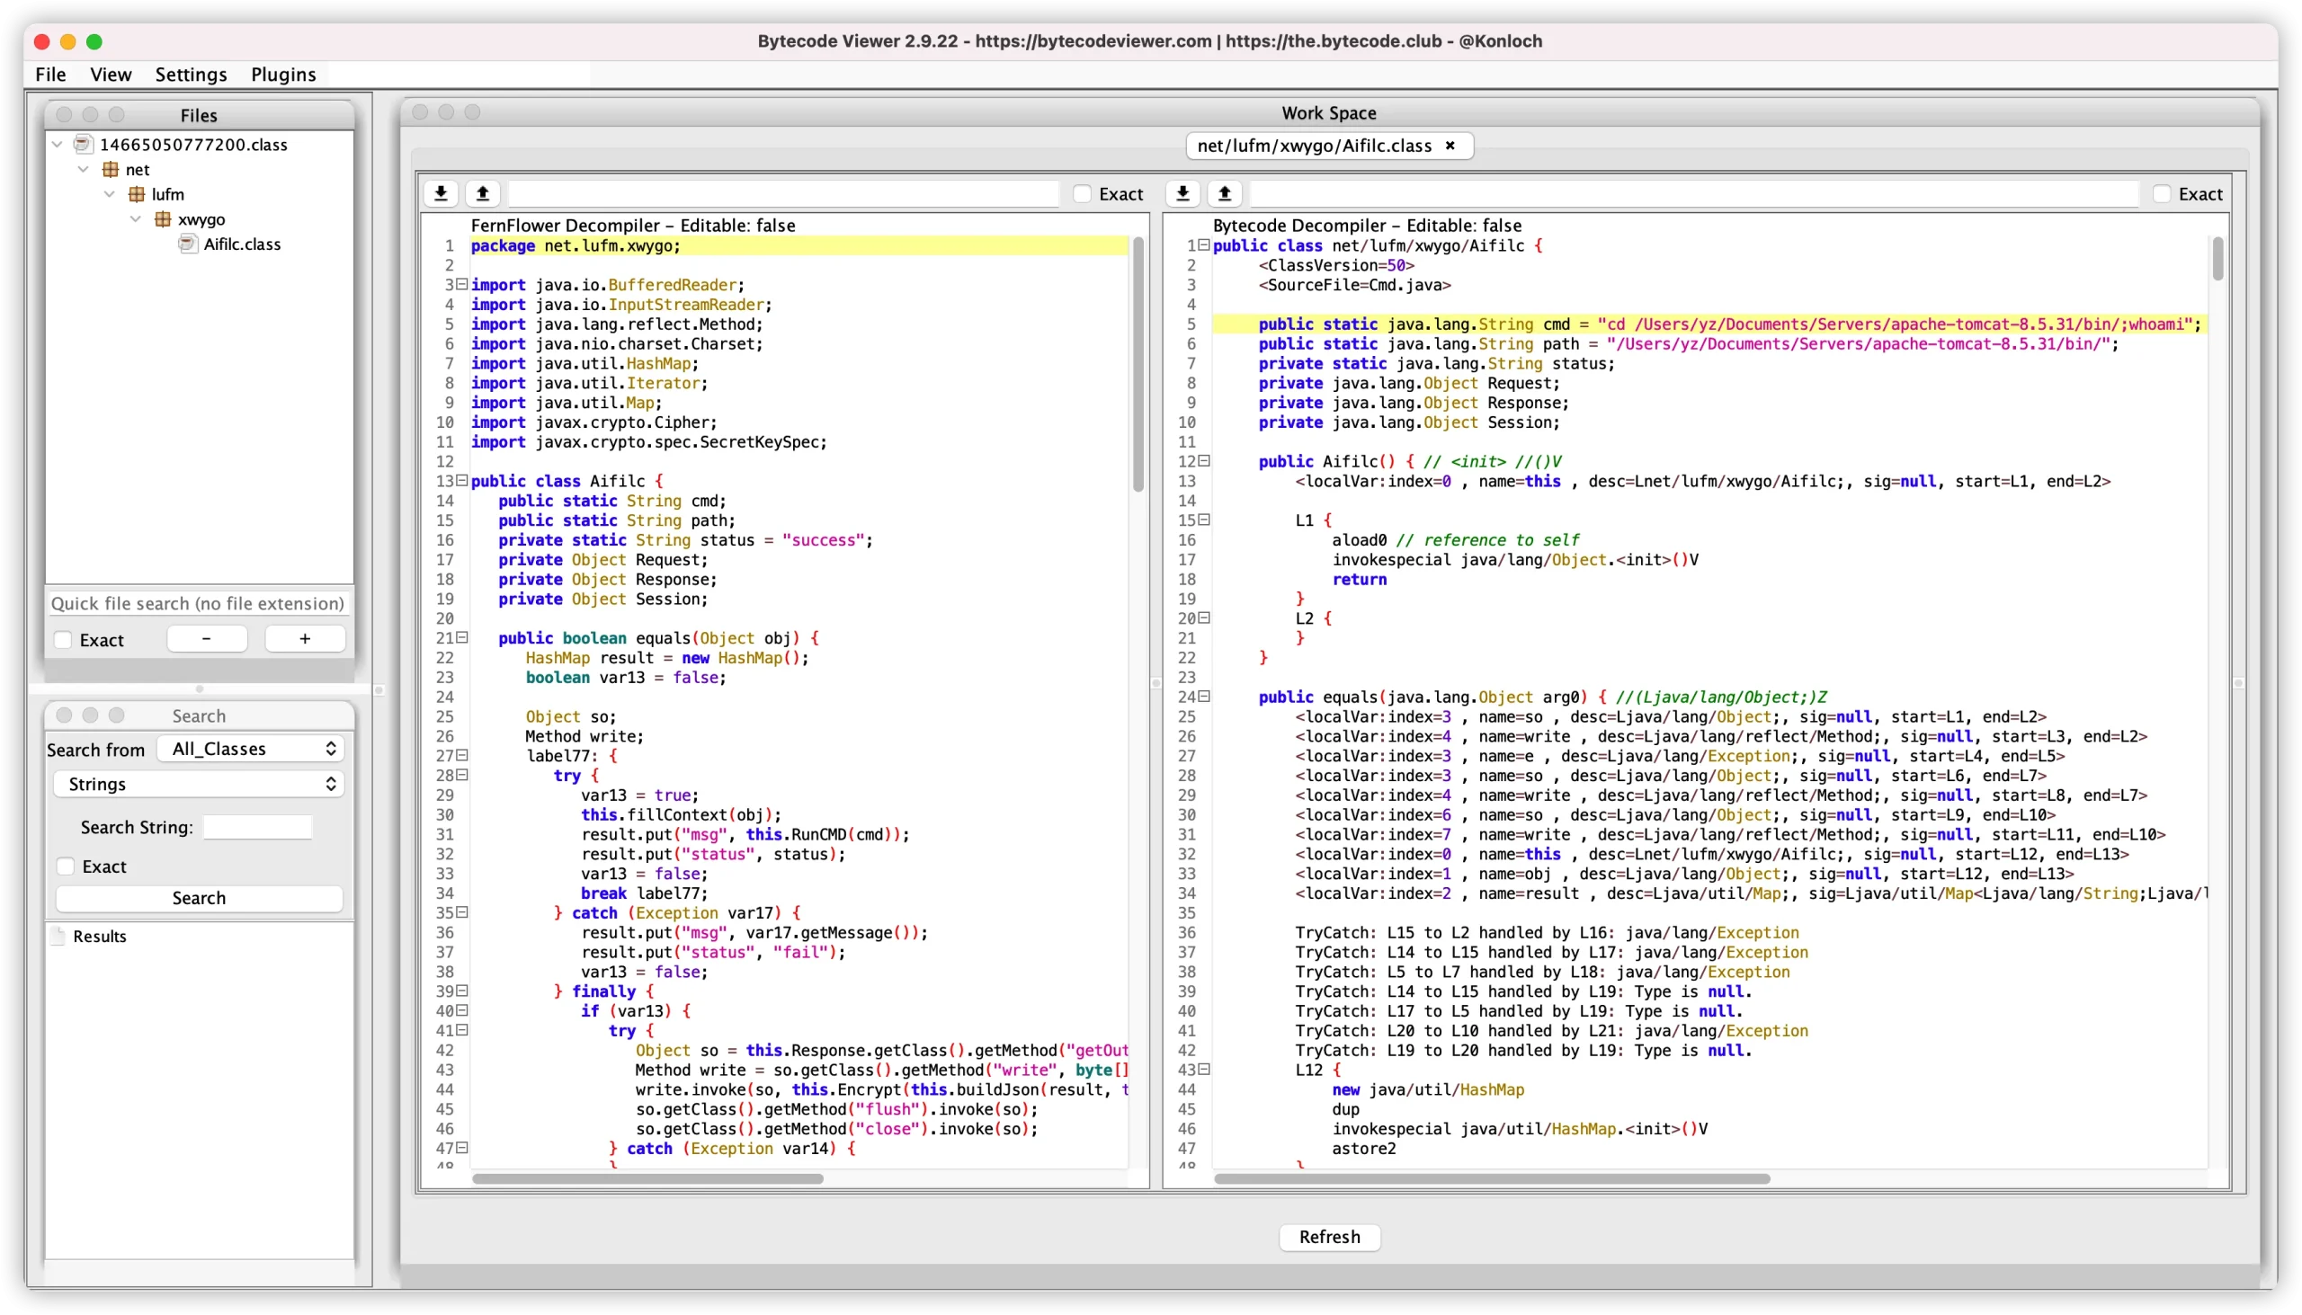Fold bytecode L12 block at line 43
2302x1315 pixels.
(x=1203, y=1070)
